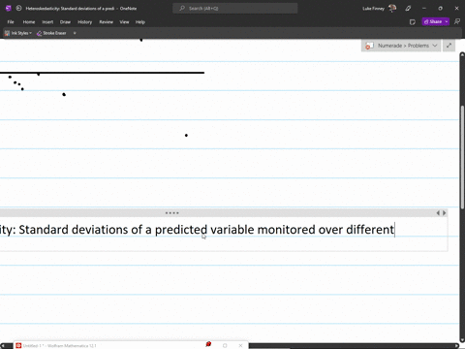Open the Help tab

click(140, 22)
